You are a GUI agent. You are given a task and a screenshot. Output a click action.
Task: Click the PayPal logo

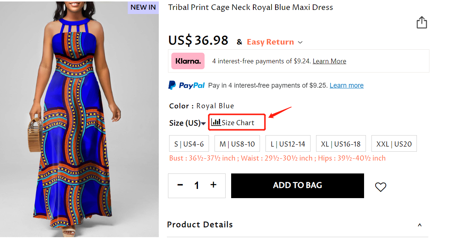(x=187, y=85)
